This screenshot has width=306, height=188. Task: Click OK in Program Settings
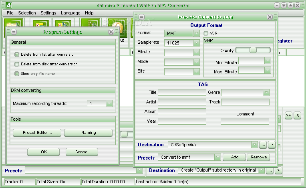(44, 152)
